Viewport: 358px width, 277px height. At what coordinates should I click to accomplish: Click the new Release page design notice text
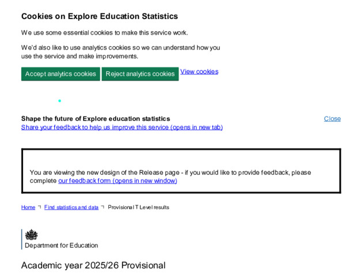coord(170,177)
